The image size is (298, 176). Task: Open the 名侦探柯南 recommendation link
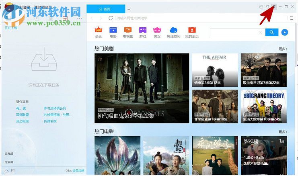coord(58,115)
